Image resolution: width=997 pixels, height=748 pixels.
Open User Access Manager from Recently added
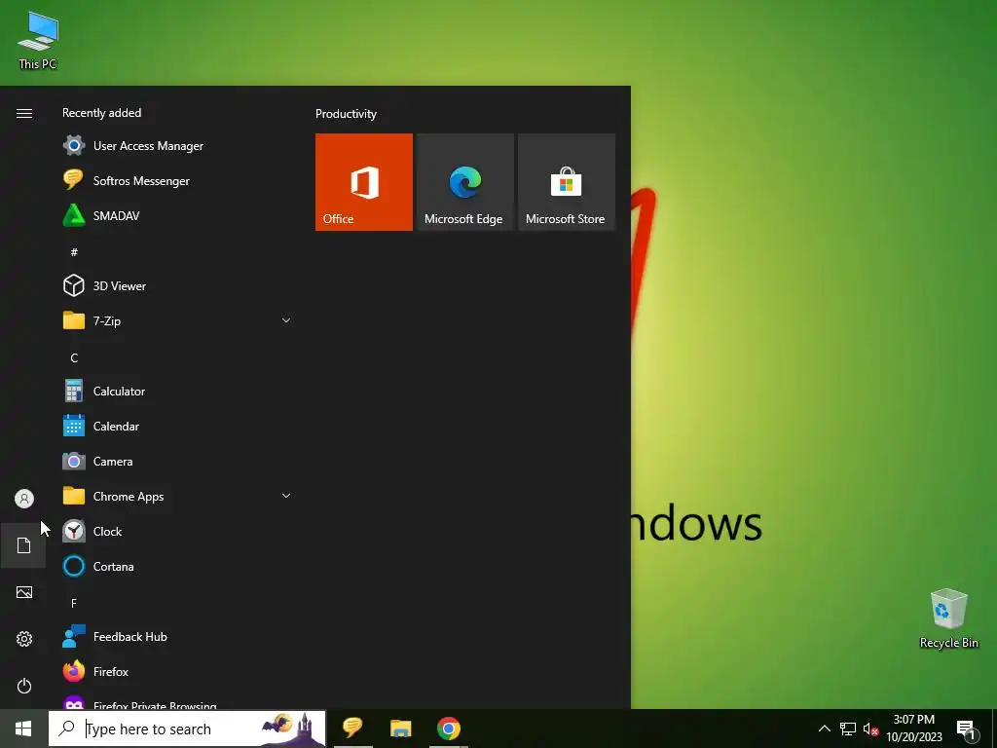point(177,146)
